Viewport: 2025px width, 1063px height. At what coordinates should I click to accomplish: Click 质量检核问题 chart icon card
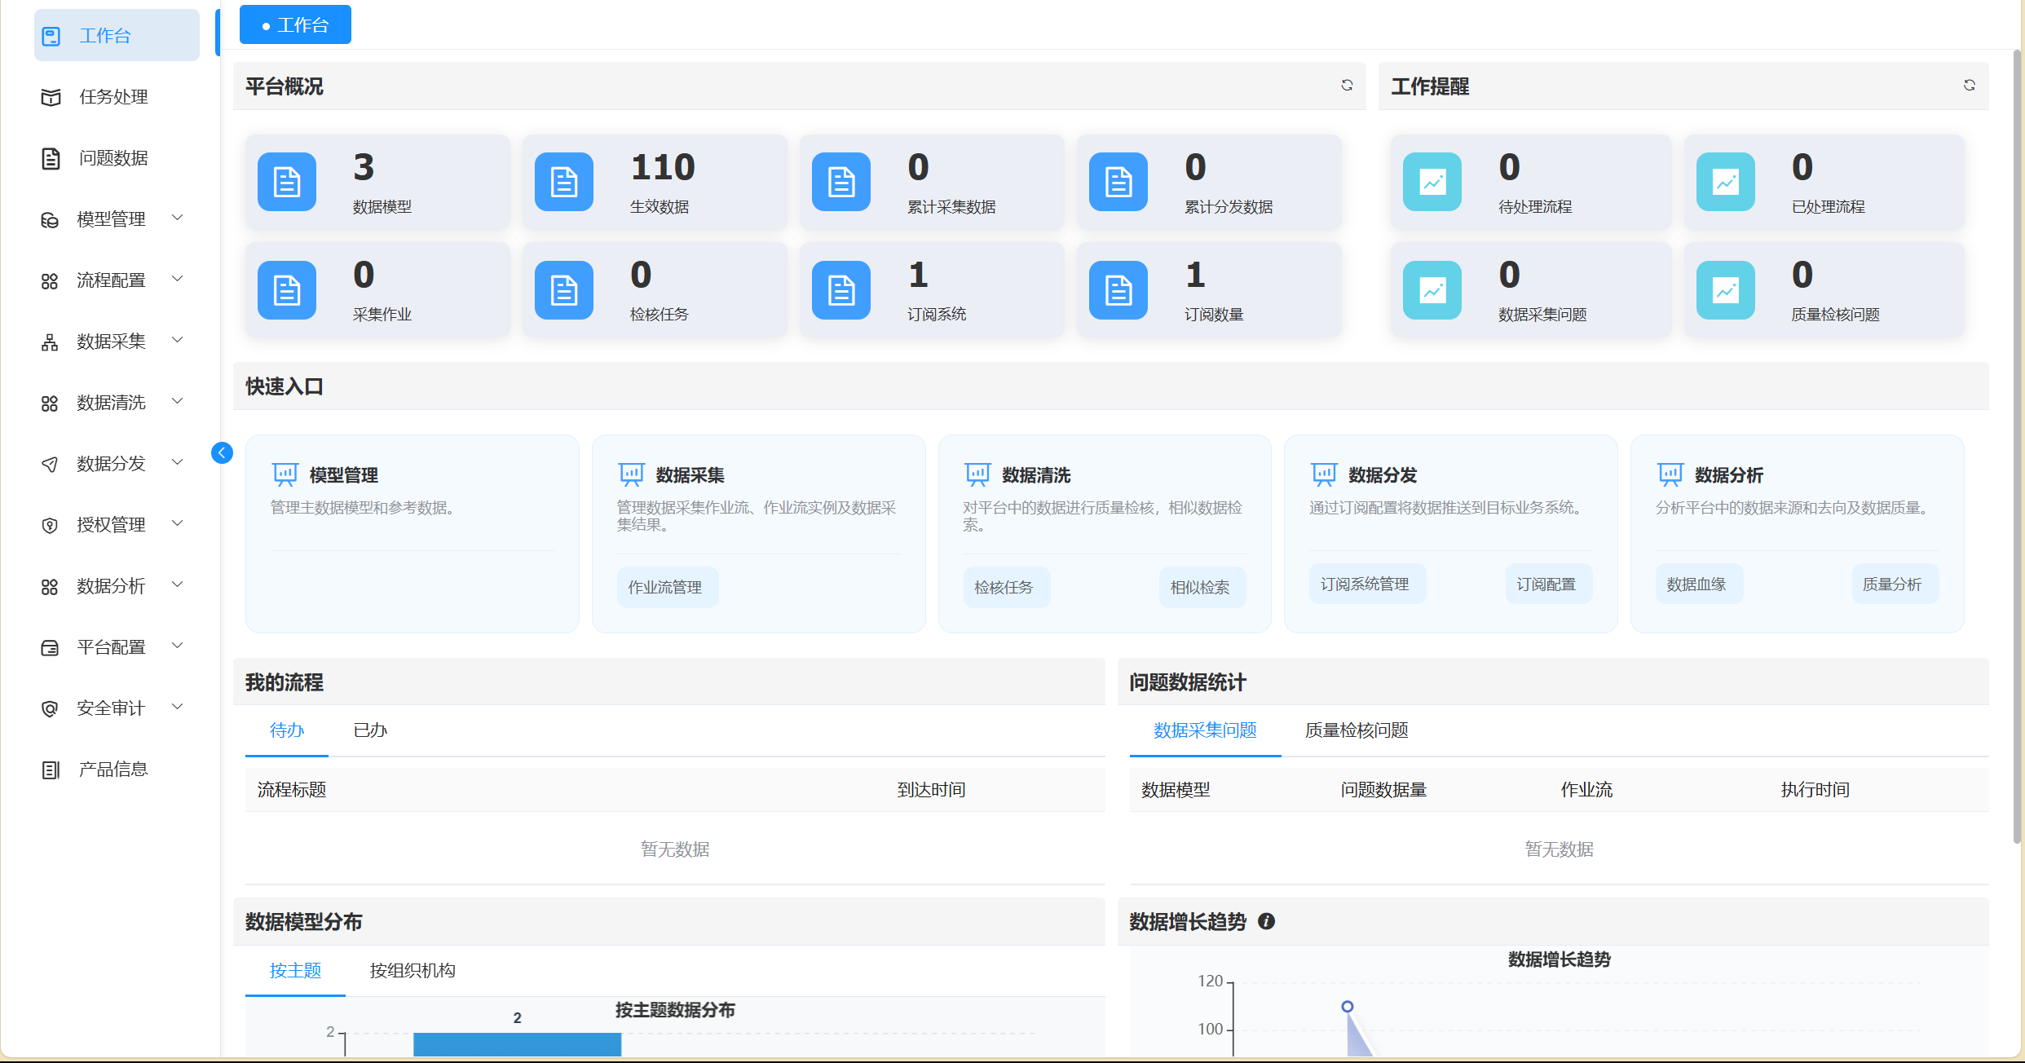pos(1726,290)
